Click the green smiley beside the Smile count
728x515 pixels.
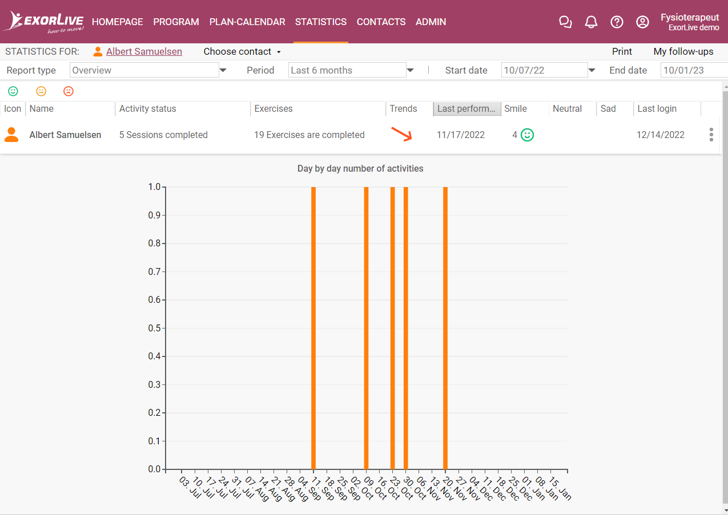pyautogui.click(x=526, y=135)
